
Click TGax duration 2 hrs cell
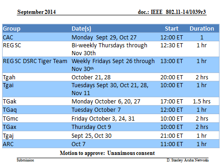[x=202, y=127]
